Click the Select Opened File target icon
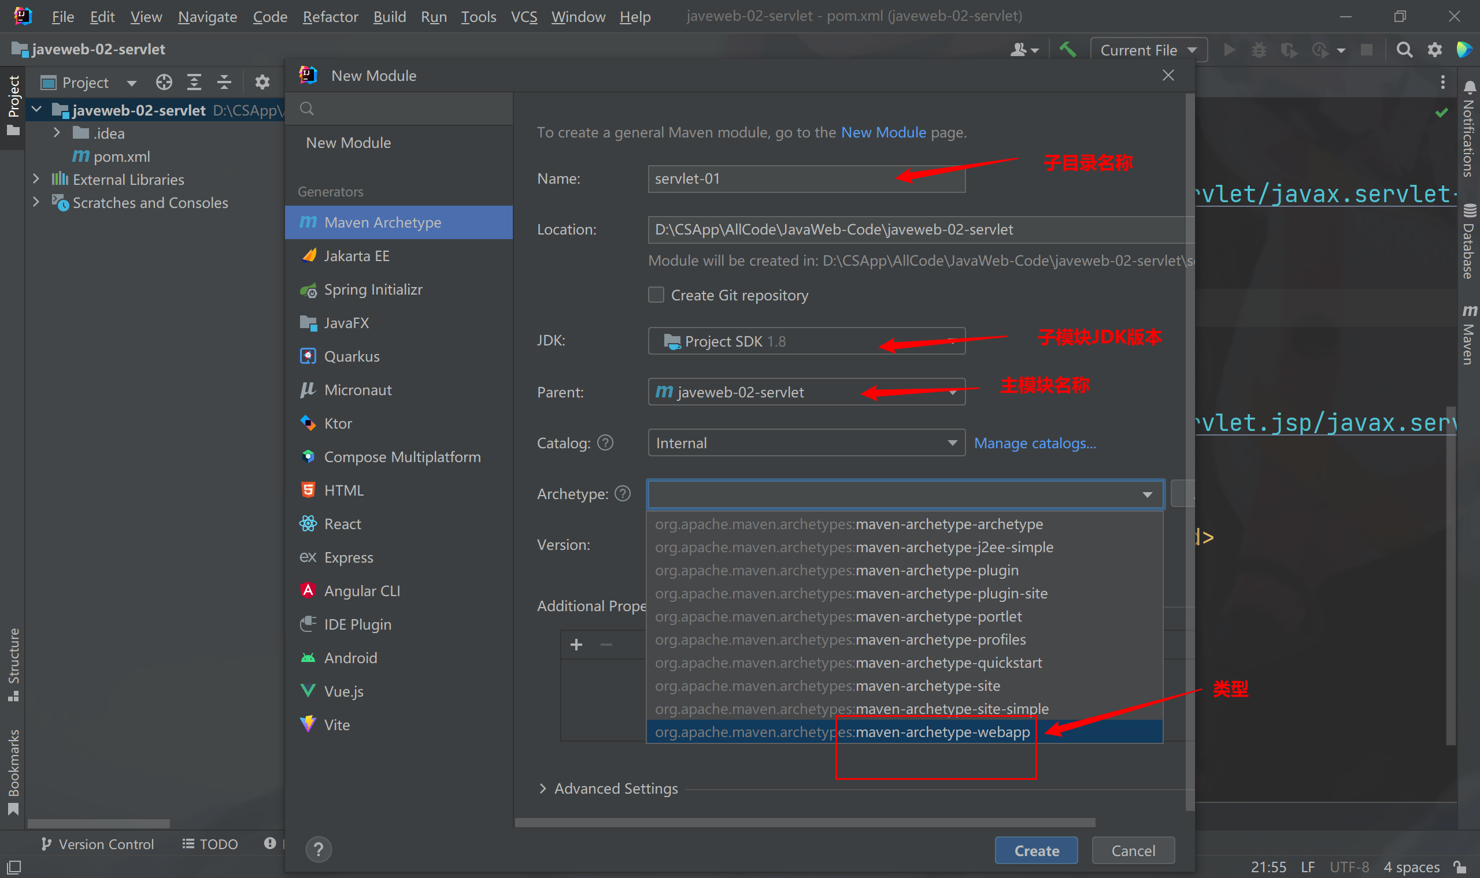This screenshot has width=1480, height=878. 164,82
